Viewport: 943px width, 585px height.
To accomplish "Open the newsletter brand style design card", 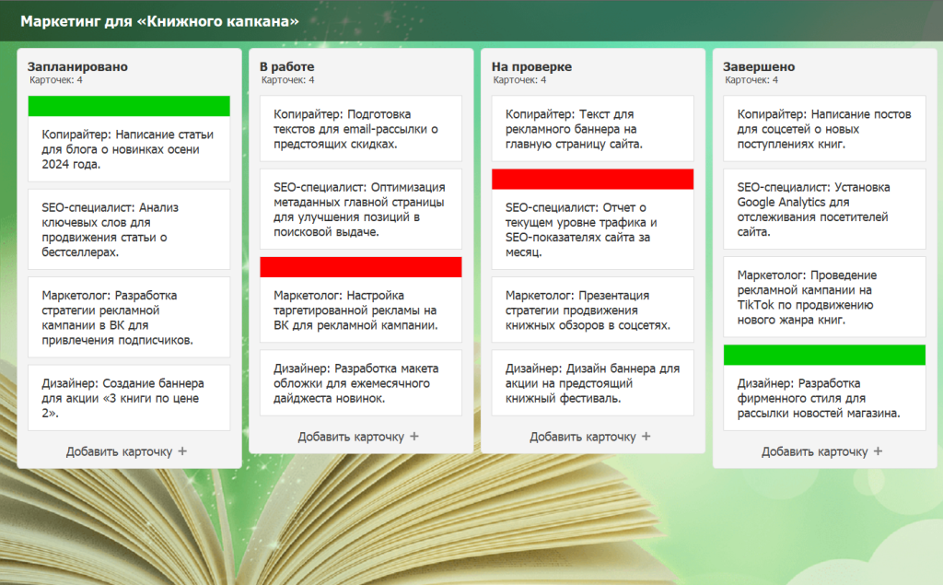I will (824, 388).
